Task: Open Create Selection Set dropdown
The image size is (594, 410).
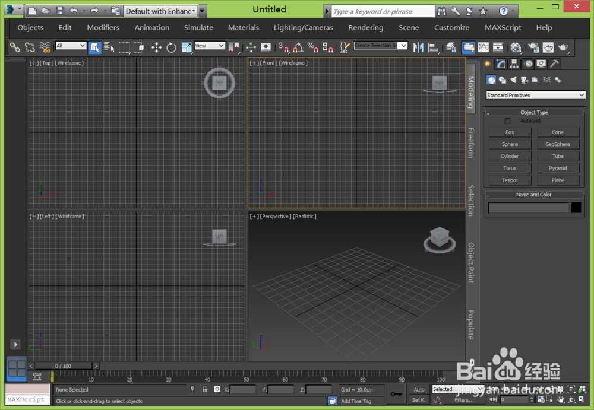Action: point(380,46)
